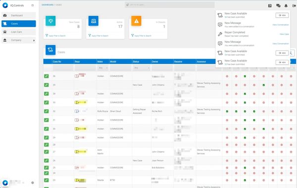Click 'Silver Cloud' model cell
The width and height of the screenshot is (297, 188).
tap(115, 111)
